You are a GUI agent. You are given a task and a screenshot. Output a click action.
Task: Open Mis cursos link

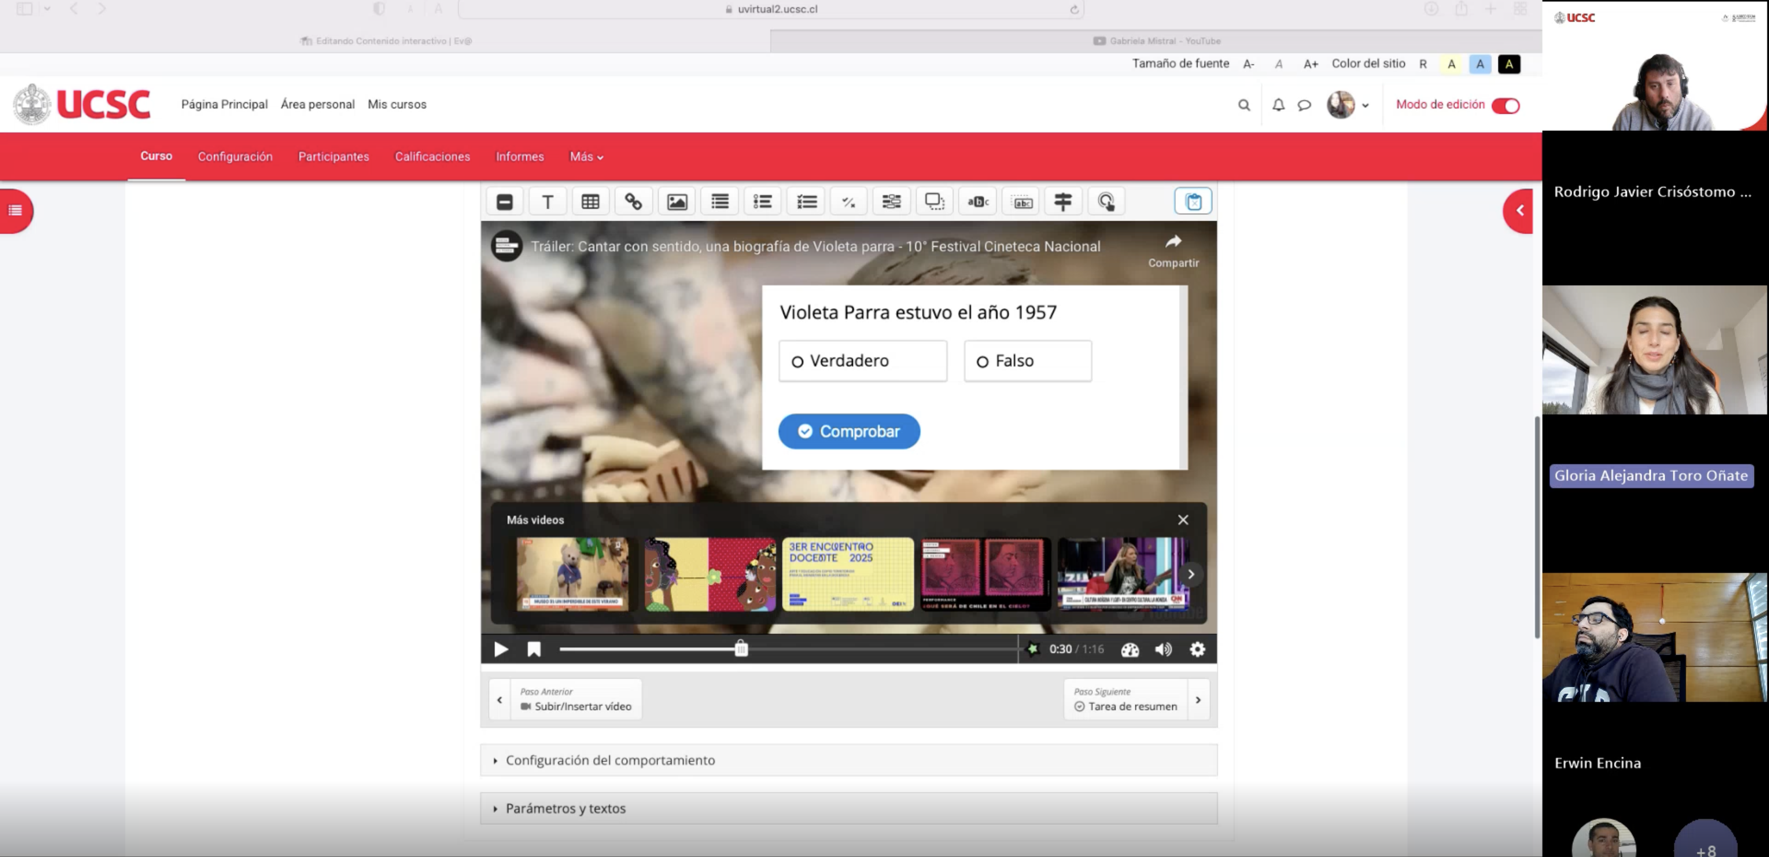pyautogui.click(x=396, y=104)
